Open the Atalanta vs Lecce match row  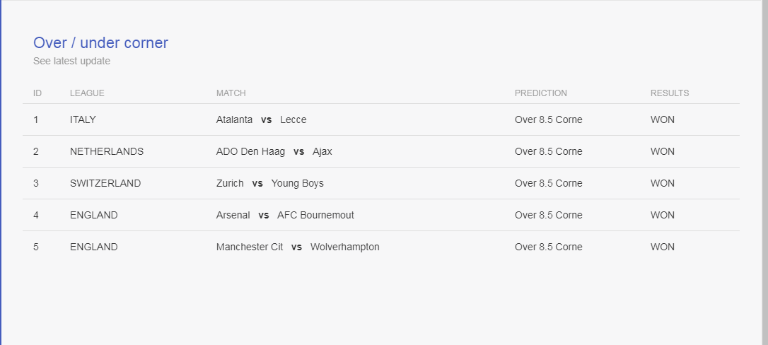381,119
